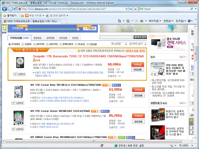Screen dimensions: 199x149
Task: Open the 웹 조각 갤러리 dropdown
Action: (67, 15)
